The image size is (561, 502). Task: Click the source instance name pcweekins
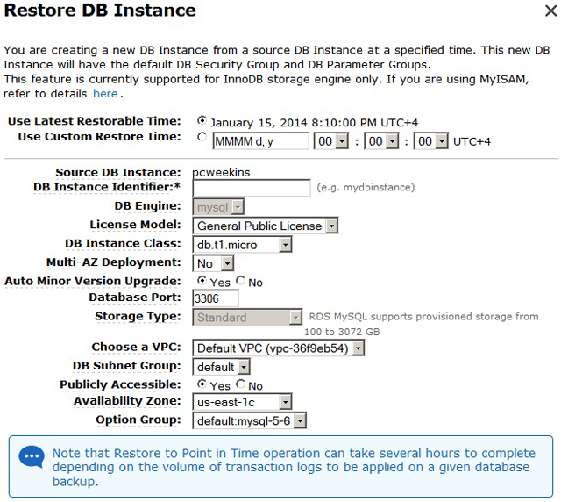(x=221, y=172)
